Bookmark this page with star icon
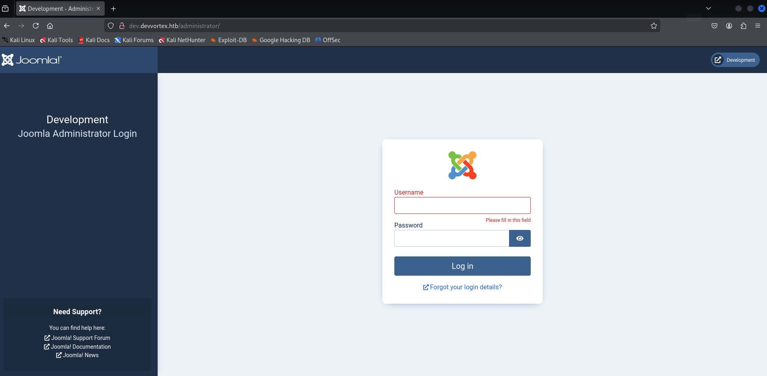 click(x=654, y=26)
